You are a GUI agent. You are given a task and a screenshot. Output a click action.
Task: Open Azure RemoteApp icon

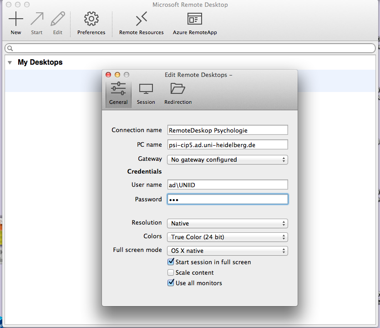(195, 19)
